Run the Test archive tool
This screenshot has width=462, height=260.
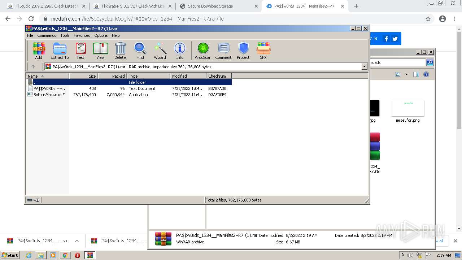coord(80,51)
